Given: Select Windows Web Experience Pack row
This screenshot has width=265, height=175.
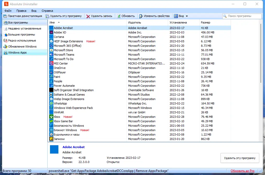Looking at the screenshot, I should click(x=140, y=108).
